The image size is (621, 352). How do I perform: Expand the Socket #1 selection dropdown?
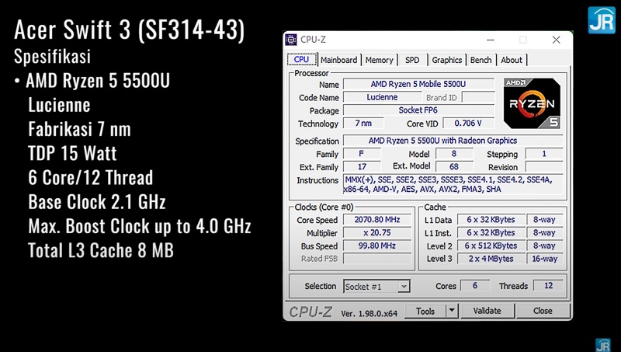(x=403, y=286)
